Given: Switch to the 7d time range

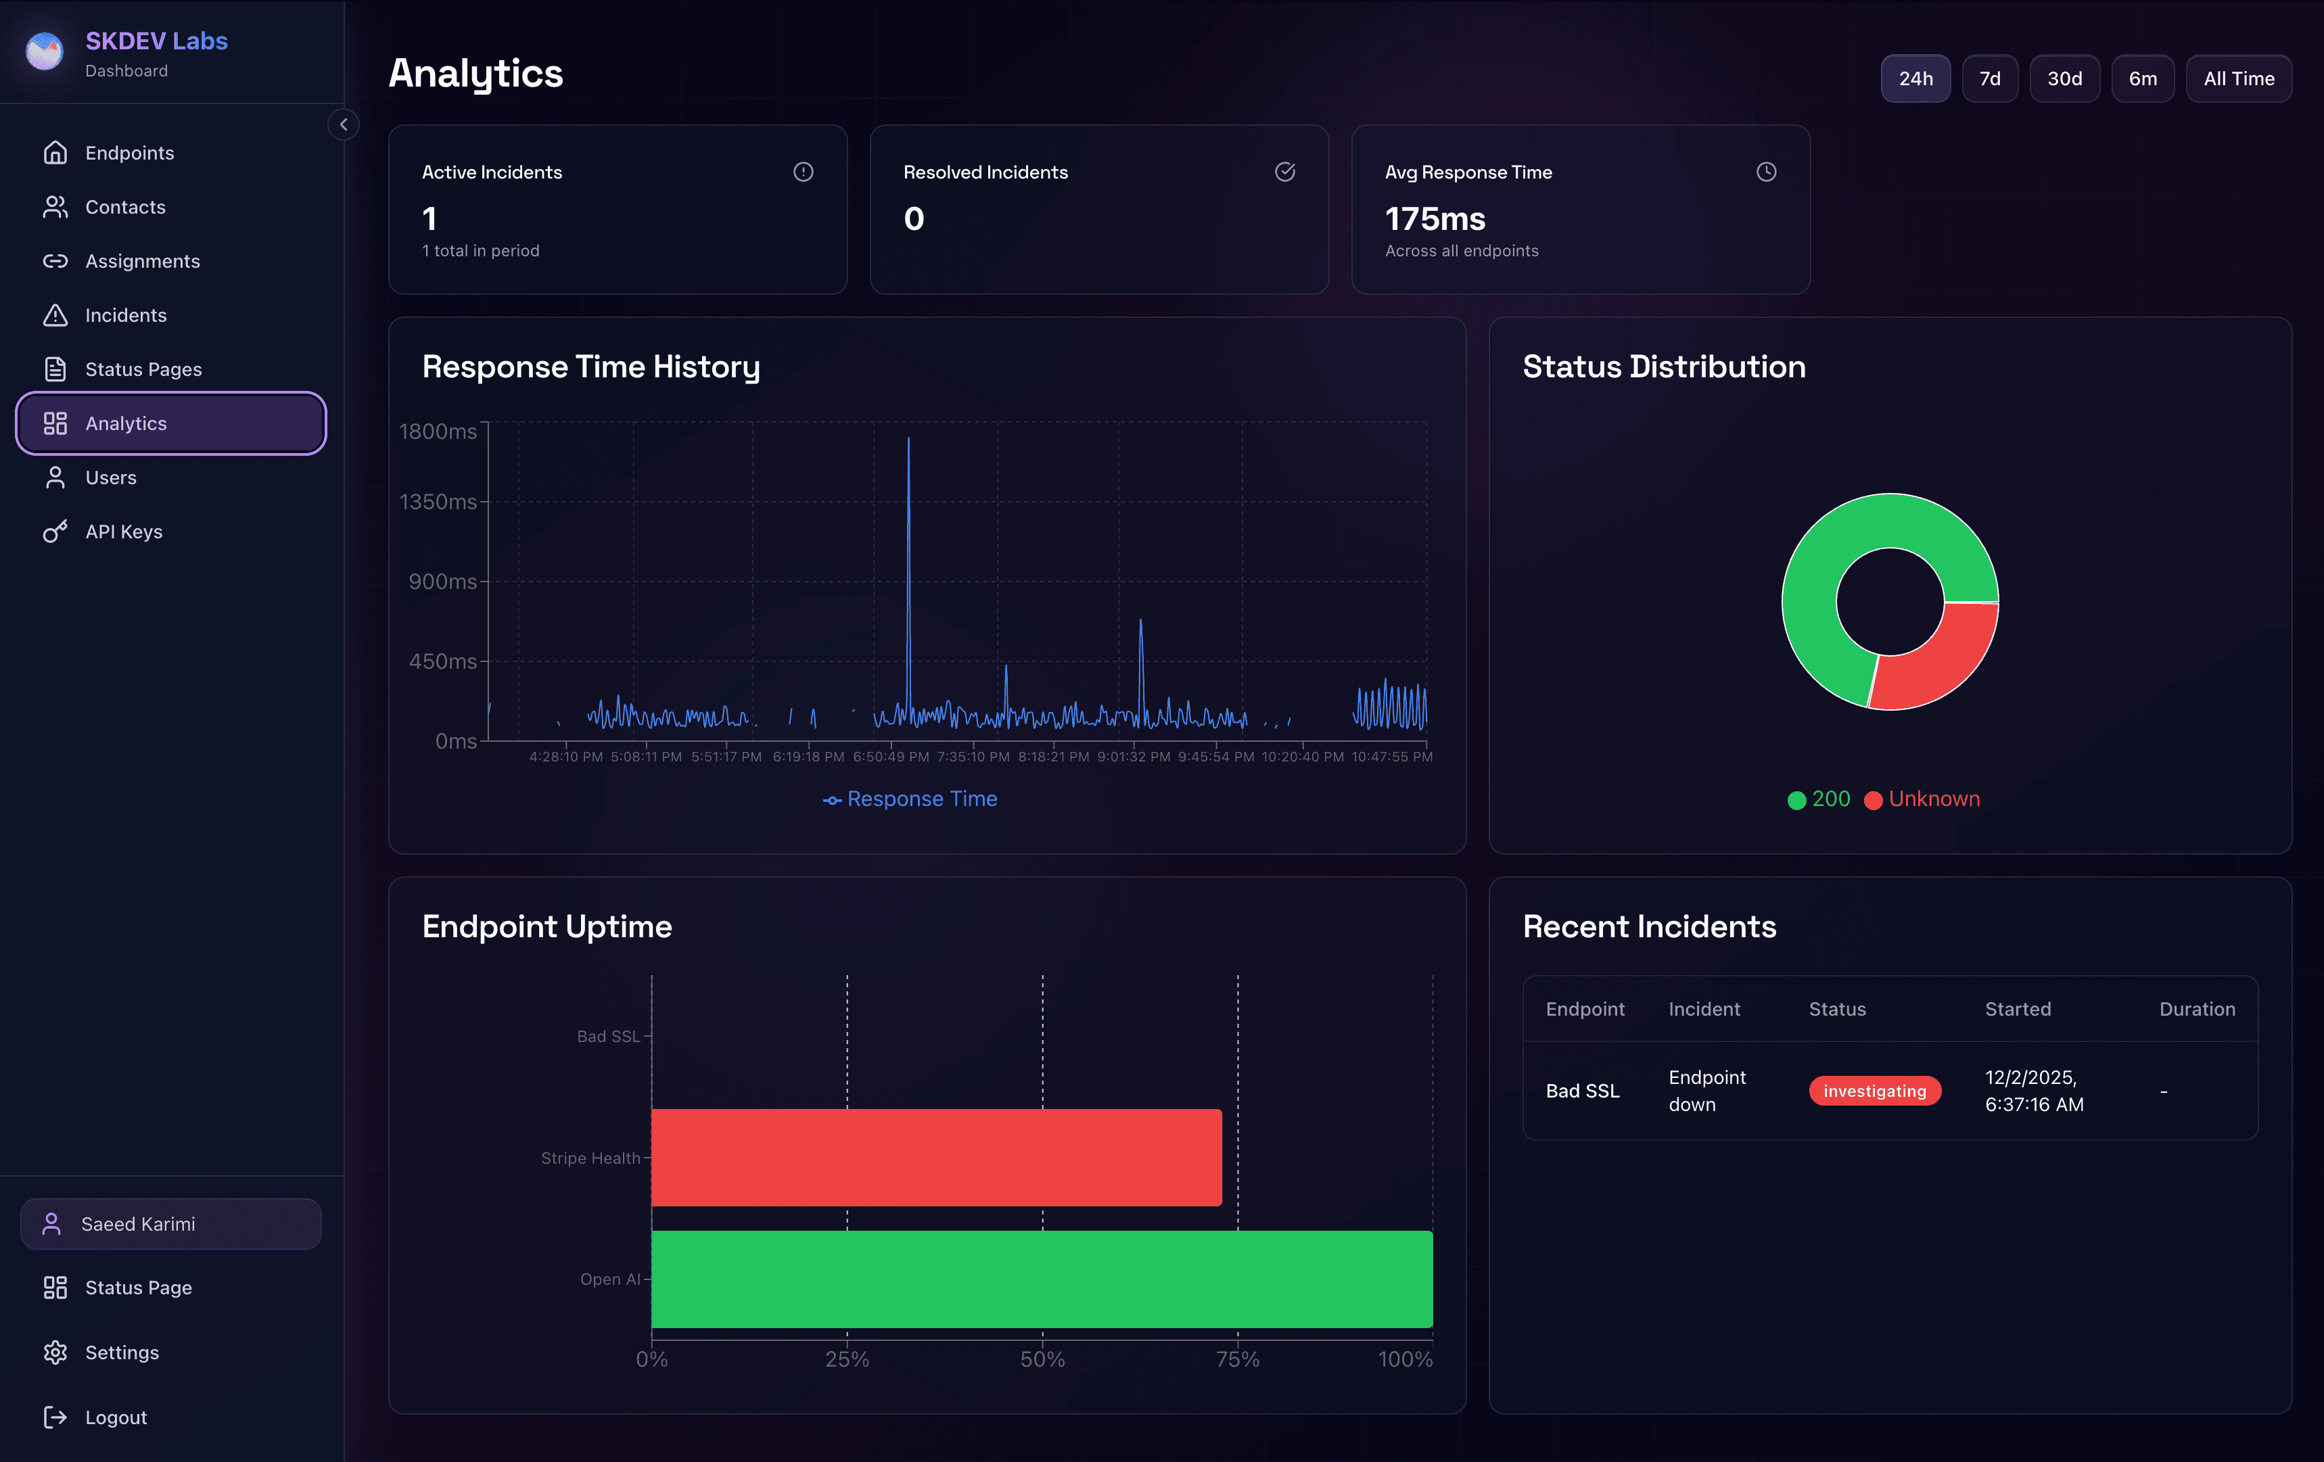Looking at the screenshot, I should (x=1990, y=78).
